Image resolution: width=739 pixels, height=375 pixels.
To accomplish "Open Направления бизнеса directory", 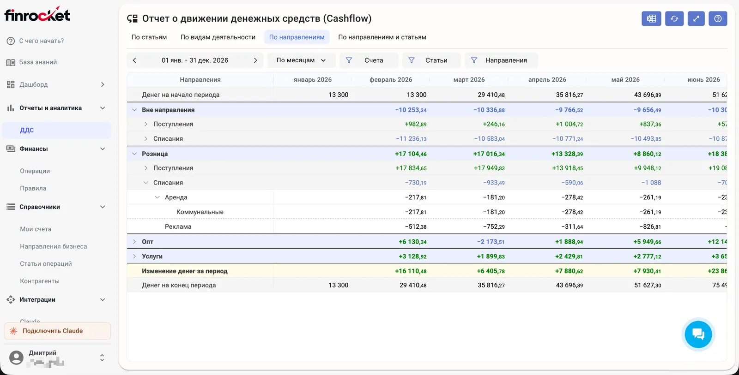I will (x=56, y=247).
